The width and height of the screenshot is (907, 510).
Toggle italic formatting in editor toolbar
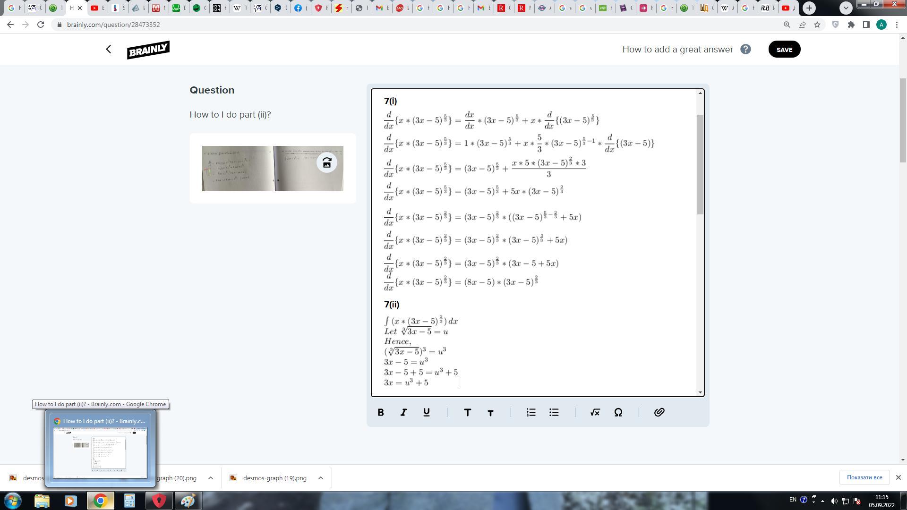403,412
